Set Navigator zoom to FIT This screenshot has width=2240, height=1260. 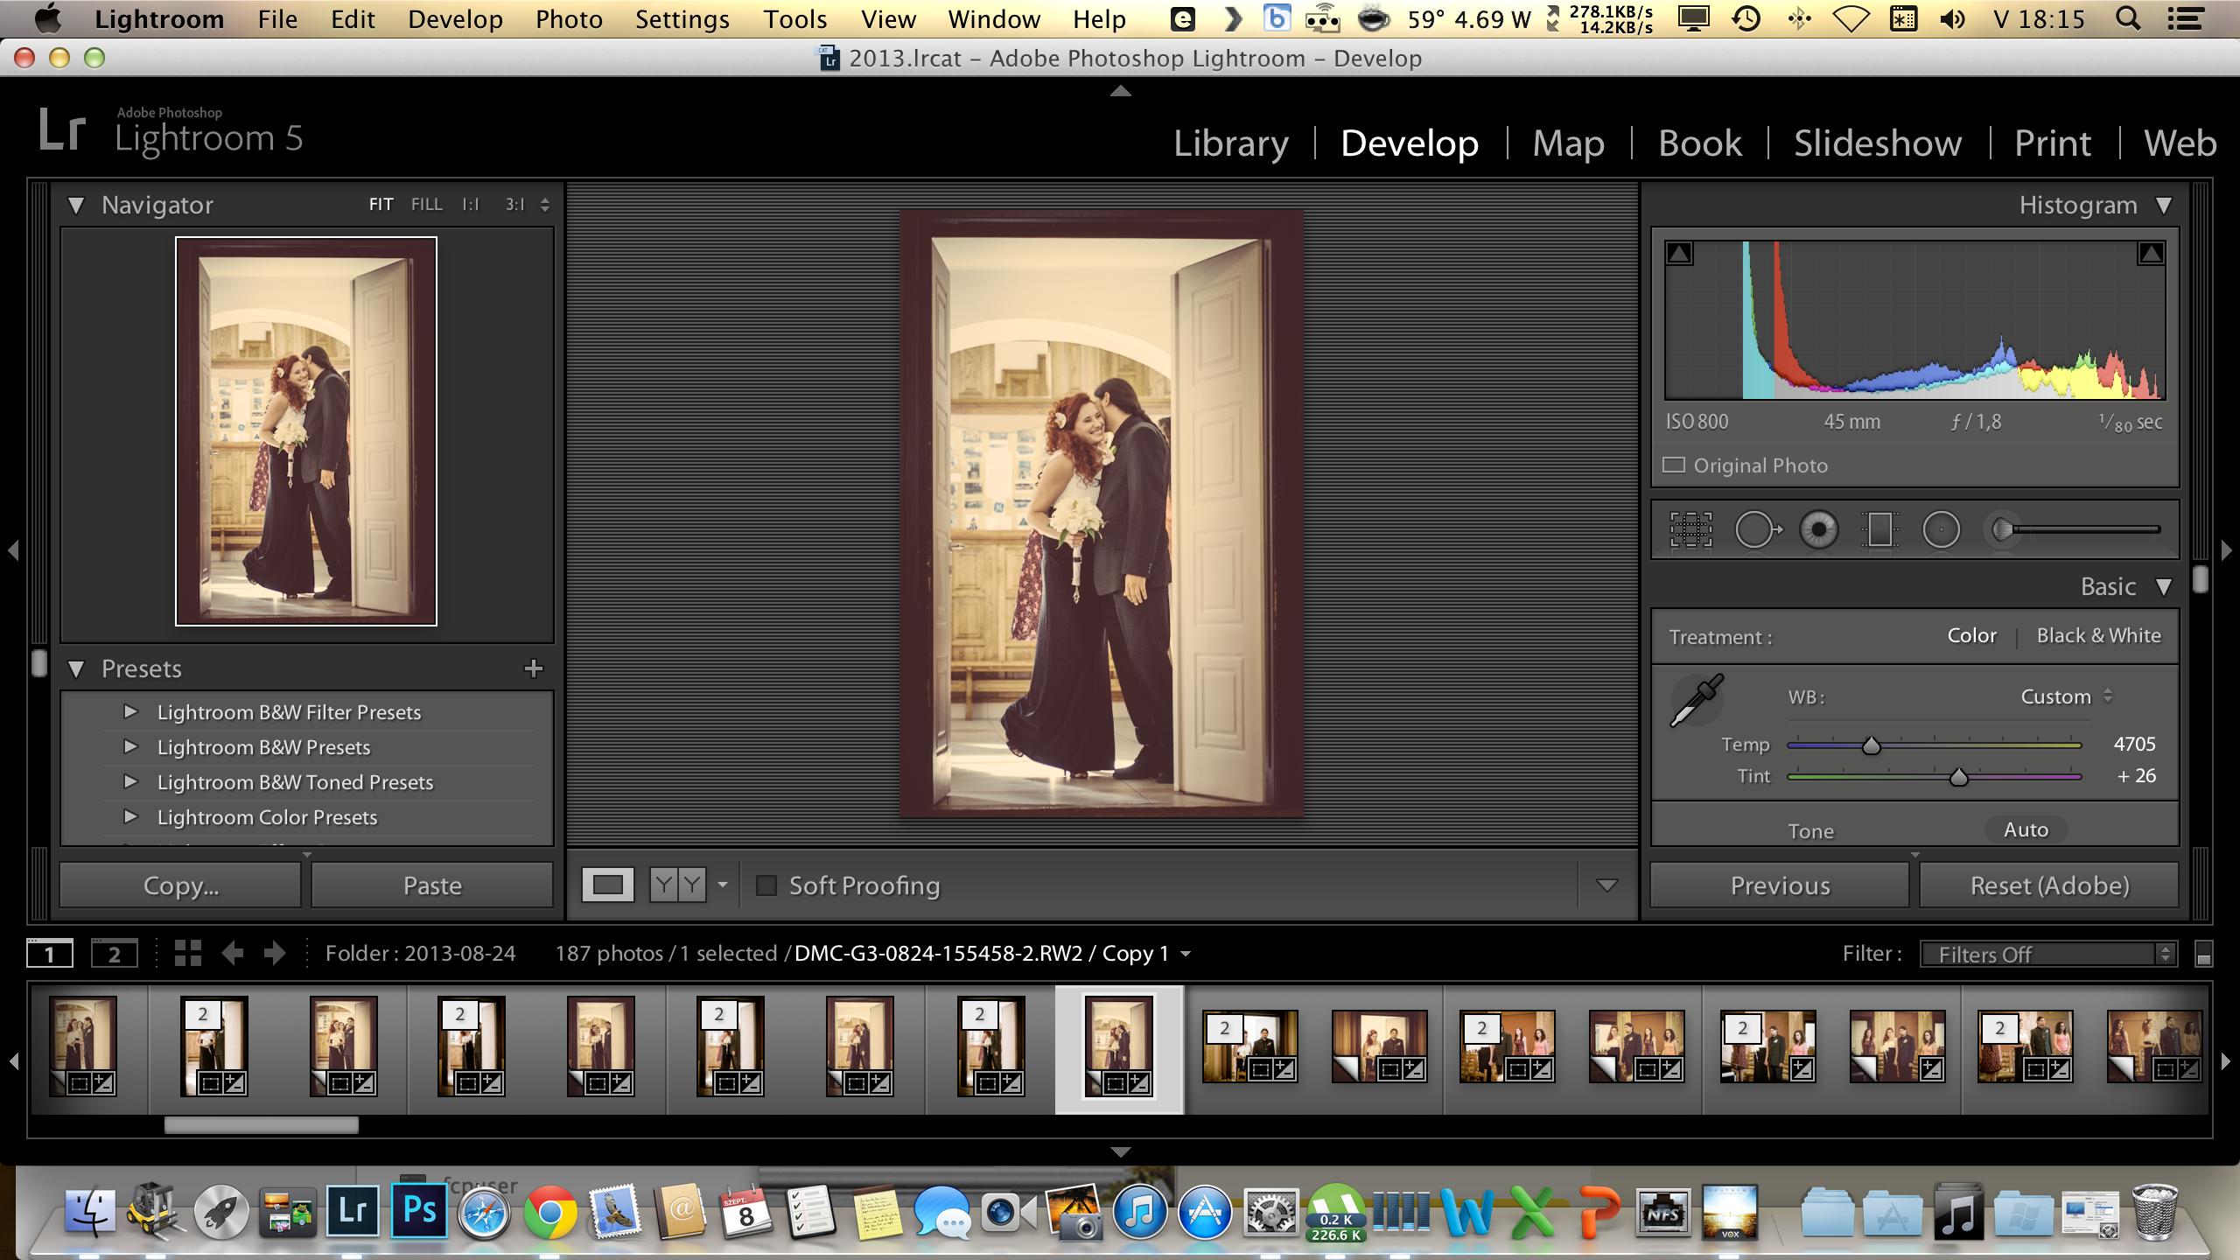click(381, 205)
